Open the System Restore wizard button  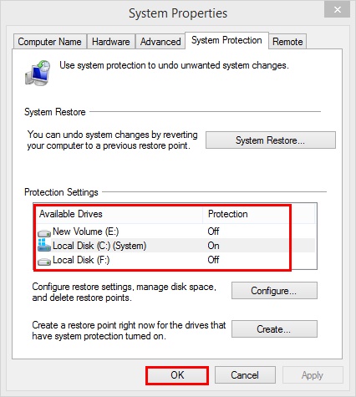click(271, 140)
